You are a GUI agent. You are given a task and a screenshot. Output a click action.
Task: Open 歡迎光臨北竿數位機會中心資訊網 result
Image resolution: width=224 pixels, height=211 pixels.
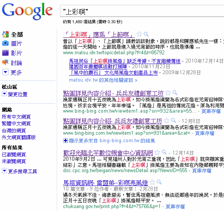pos(108,153)
